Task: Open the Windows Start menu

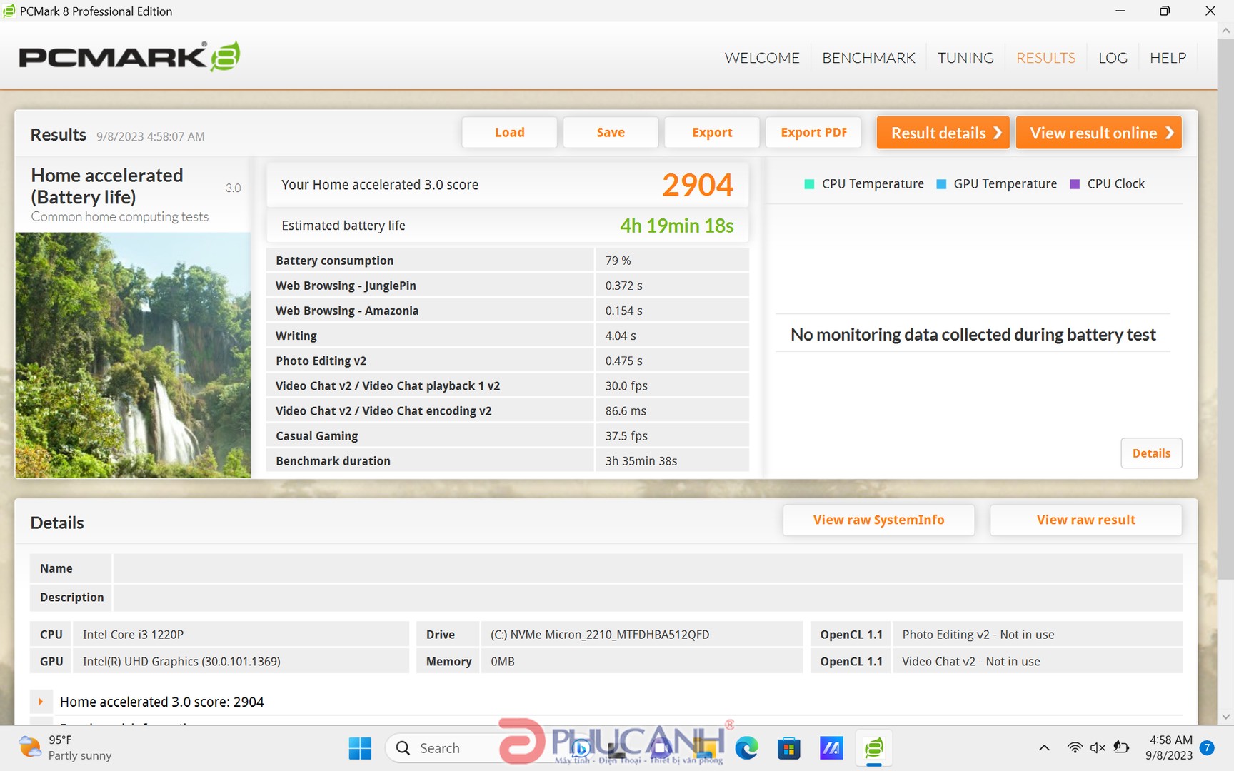Action: tap(360, 748)
